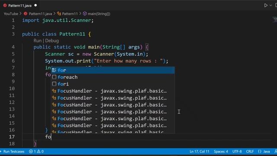Select main(String[]) method in breadcrumb

(x=99, y=13)
